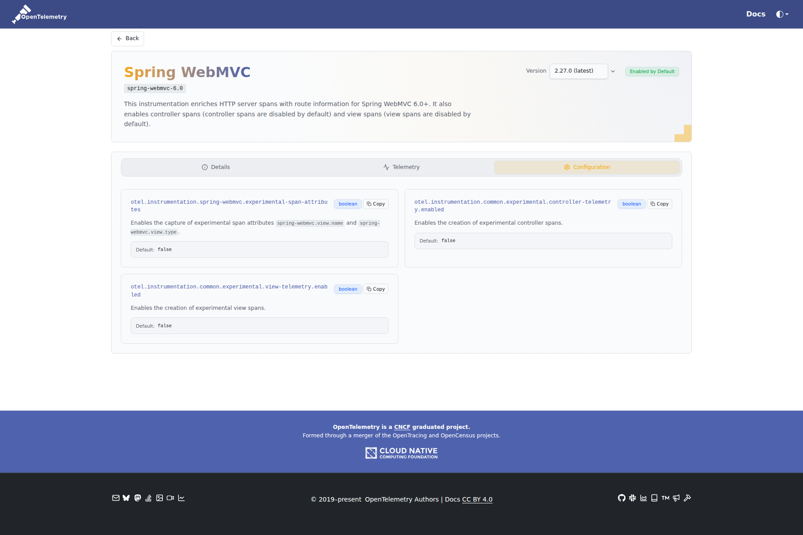Open the GitHub icon in footer
Screen dimensions: 803x535
coord(621,498)
